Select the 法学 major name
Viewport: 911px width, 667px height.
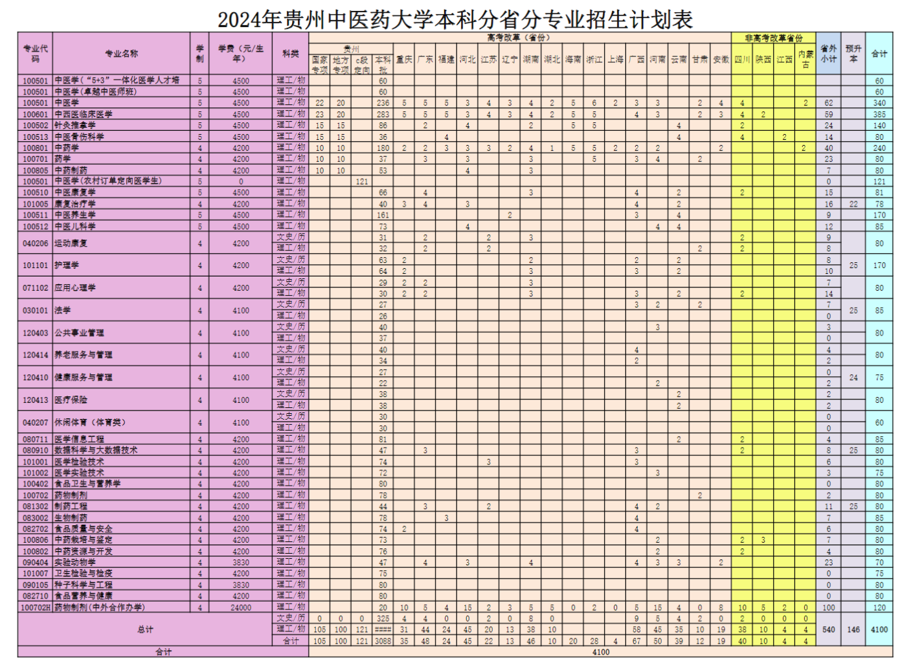click(63, 311)
